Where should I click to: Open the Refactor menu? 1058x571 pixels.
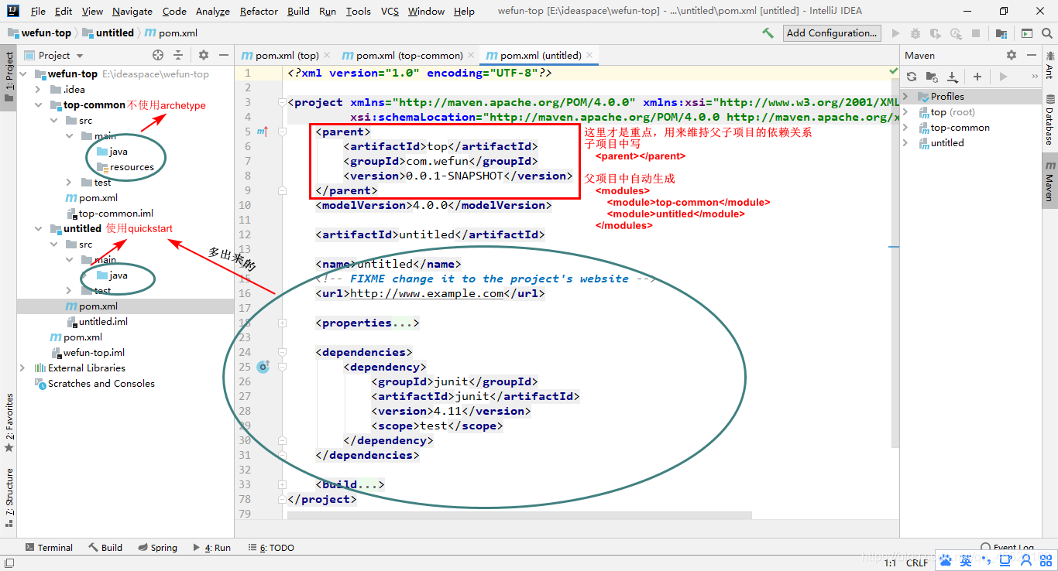259,12
